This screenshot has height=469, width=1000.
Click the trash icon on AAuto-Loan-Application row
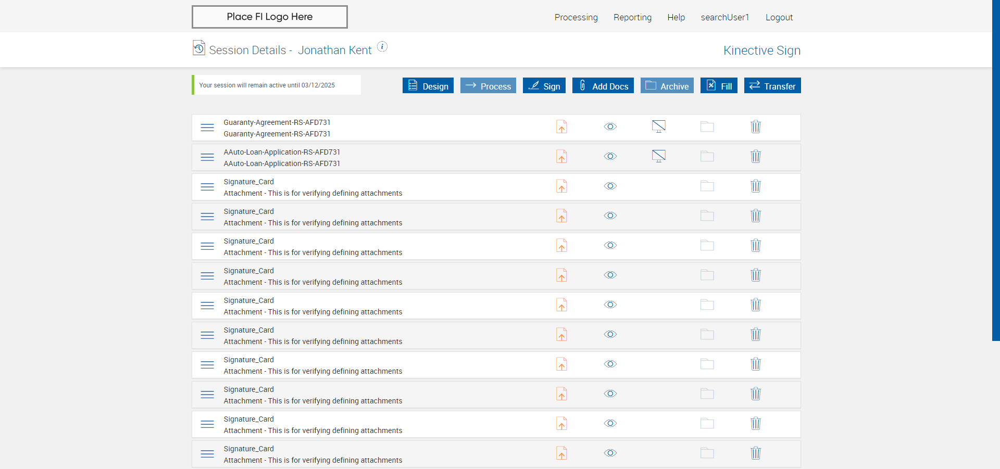(x=756, y=157)
